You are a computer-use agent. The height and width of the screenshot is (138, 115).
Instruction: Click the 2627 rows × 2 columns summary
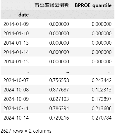coord(26,131)
